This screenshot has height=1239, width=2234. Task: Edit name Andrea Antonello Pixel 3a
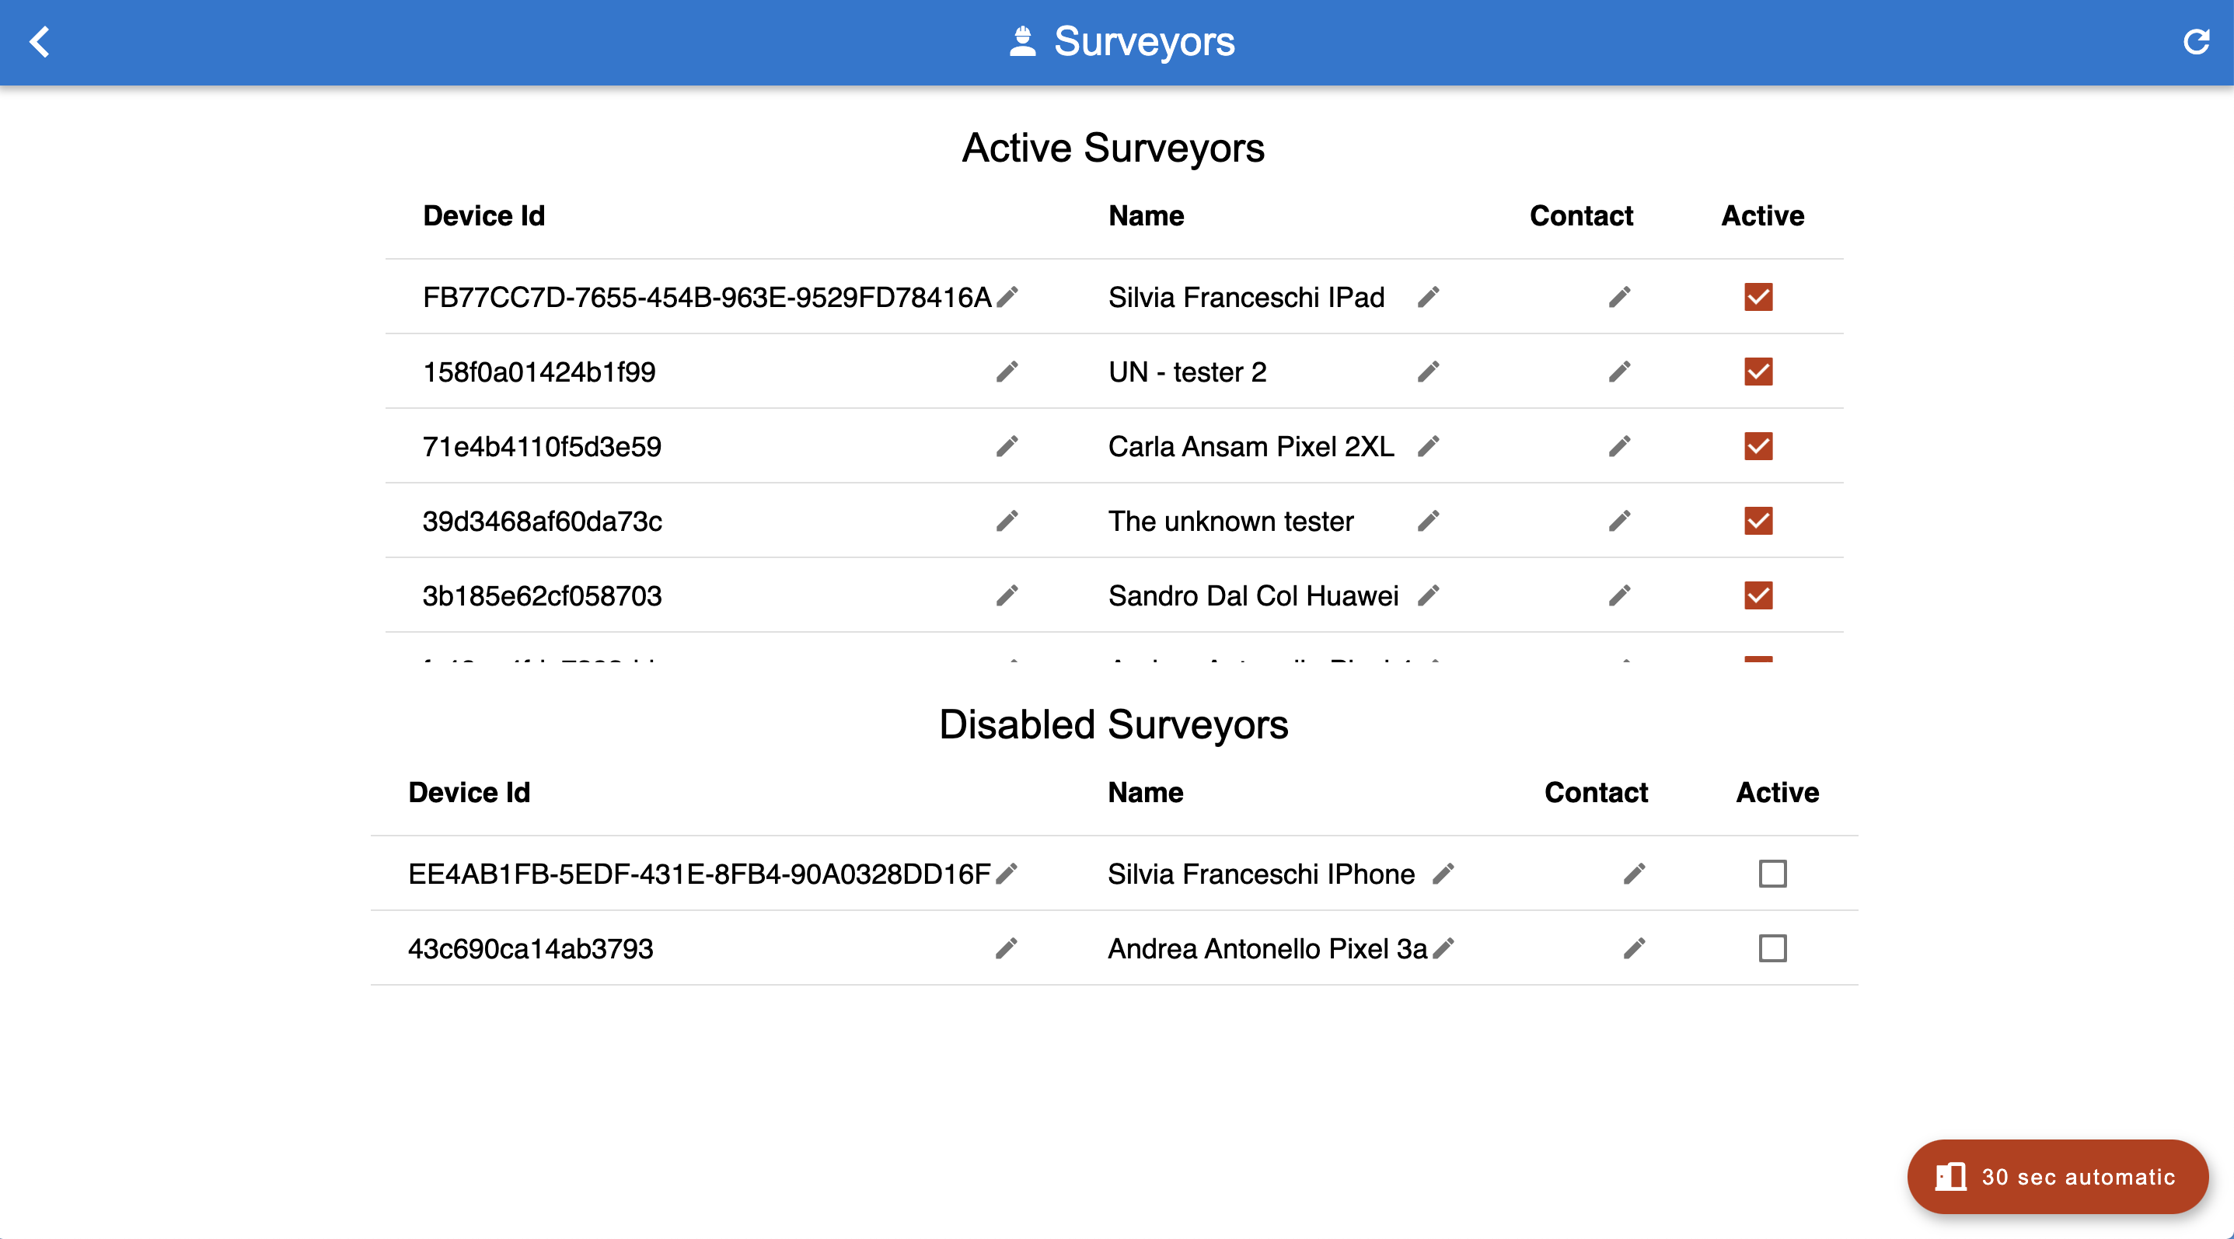(x=1443, y=948)
